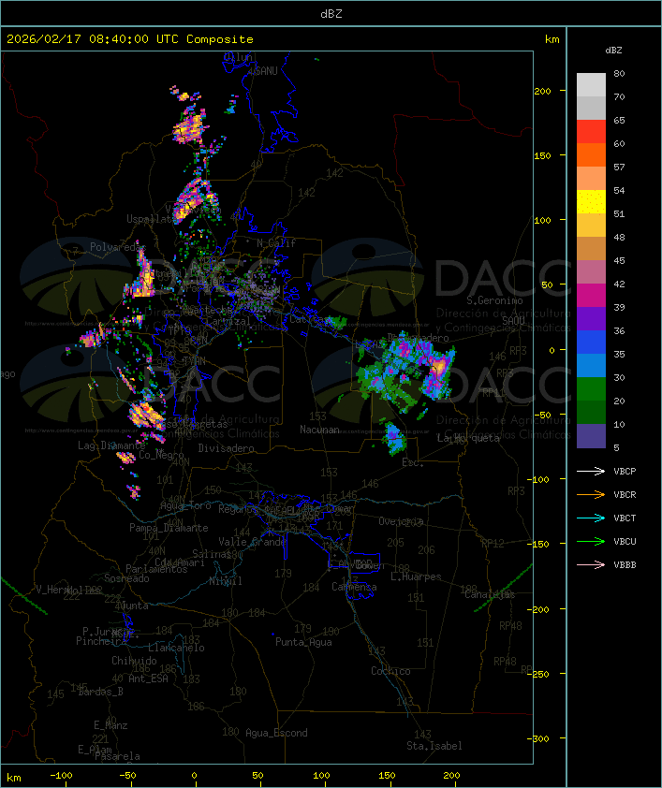Click the Cochico map label
The image size is (662, 788).
(x=390, y=671)
